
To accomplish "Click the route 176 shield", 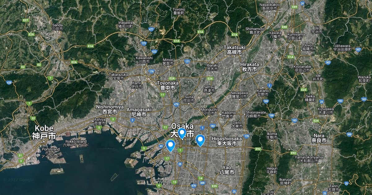I will 151,71.
